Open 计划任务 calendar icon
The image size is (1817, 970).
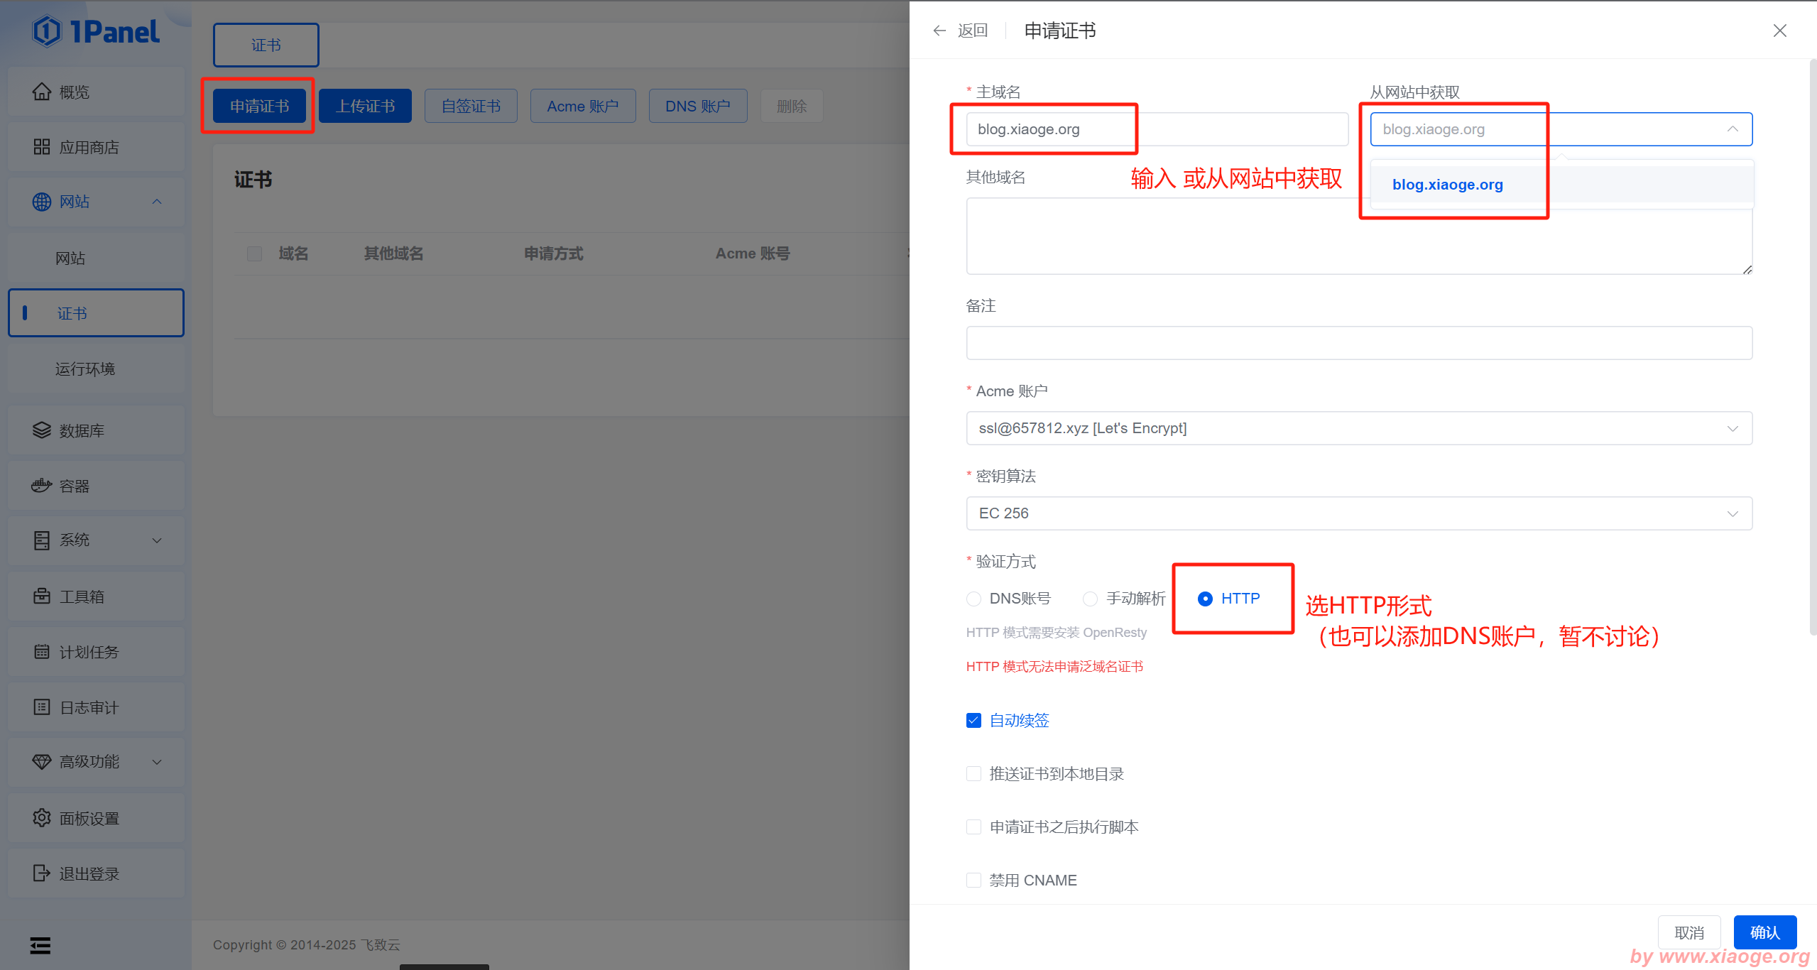[42, 652]
